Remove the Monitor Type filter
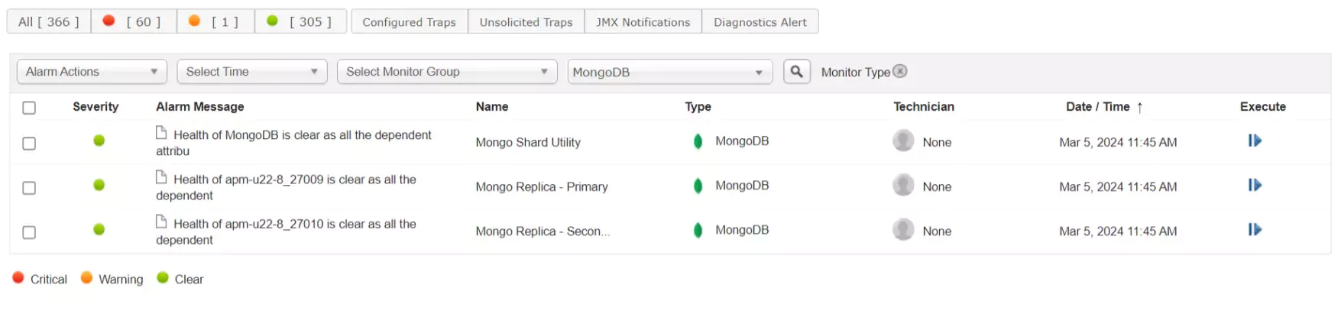1341x314 pixels. pyautogui.click(x=900, y=71)
